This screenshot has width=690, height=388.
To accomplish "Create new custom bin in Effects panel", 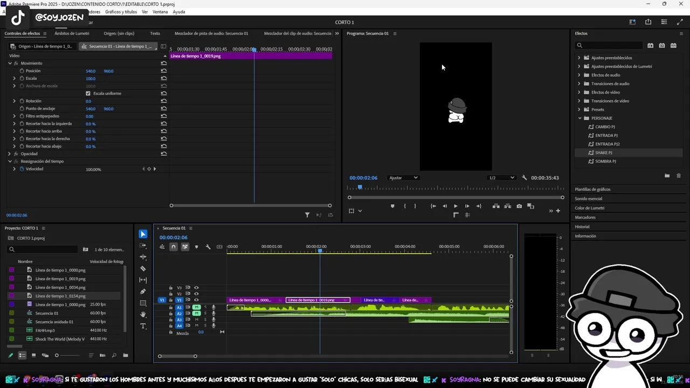I will tap(667, 176).
